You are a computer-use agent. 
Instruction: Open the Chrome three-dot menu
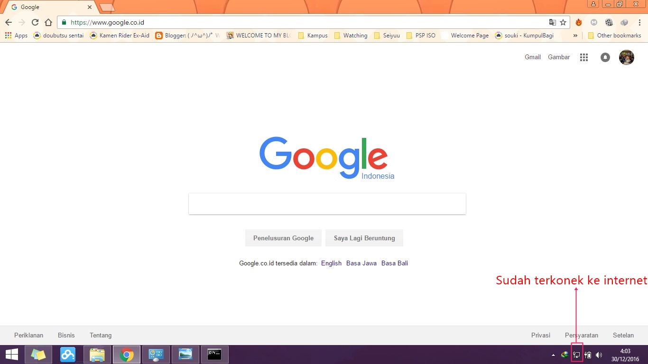639,22
